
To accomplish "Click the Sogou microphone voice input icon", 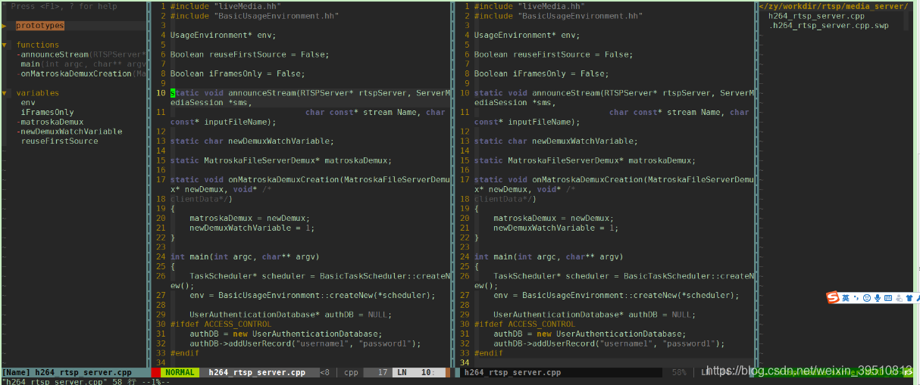I will coord(878,298).
